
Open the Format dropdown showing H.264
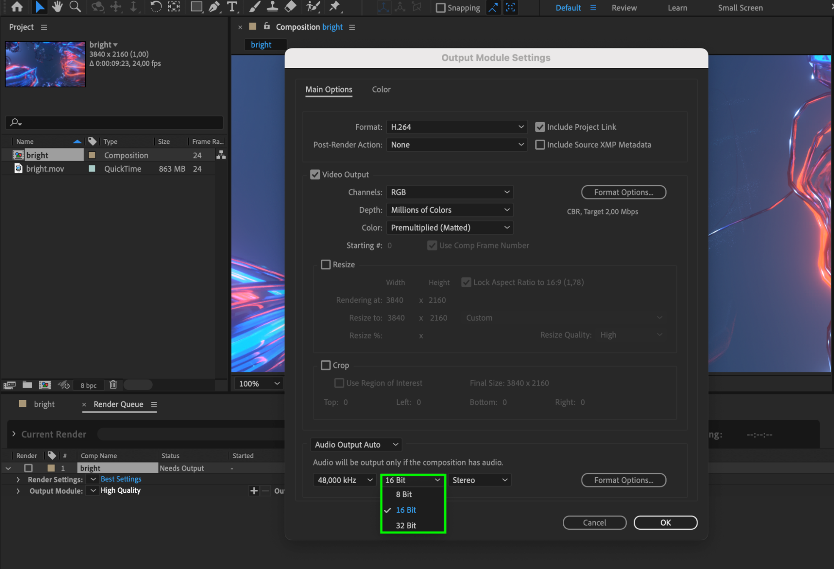point(456,127)
